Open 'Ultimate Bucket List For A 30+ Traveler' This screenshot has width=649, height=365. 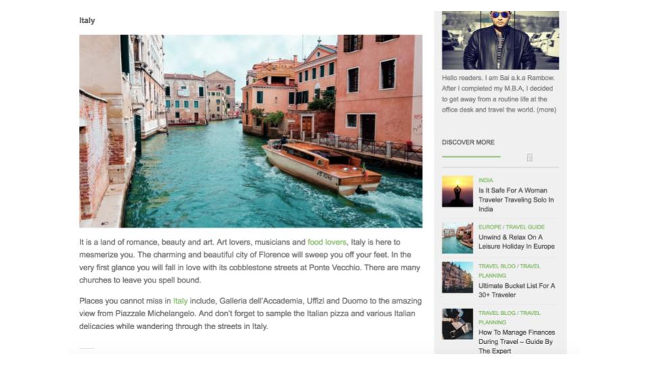[516, 291]
